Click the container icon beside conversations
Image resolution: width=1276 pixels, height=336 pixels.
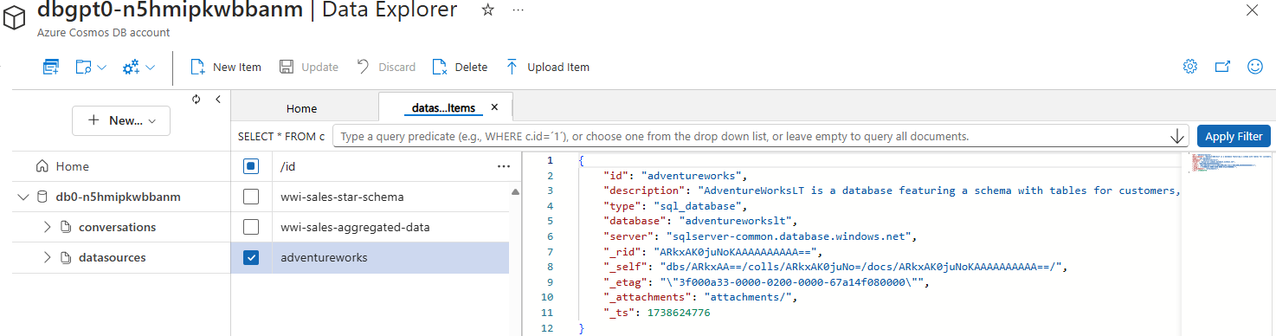click(65, 227)
